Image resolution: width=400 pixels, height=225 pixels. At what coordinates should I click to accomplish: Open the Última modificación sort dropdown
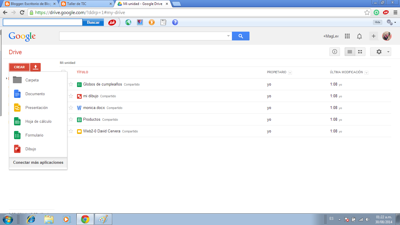tap(366, 72)
